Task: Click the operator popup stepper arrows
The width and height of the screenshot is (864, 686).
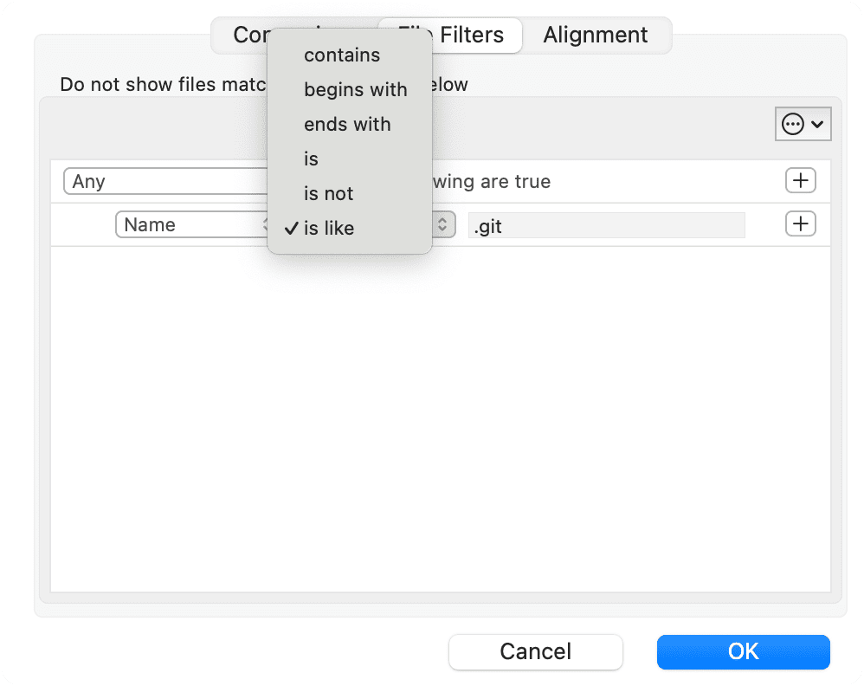Action: click(442, 224)
